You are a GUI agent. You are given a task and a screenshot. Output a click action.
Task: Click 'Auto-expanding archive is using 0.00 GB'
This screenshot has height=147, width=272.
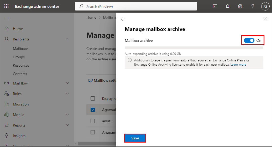153,54
